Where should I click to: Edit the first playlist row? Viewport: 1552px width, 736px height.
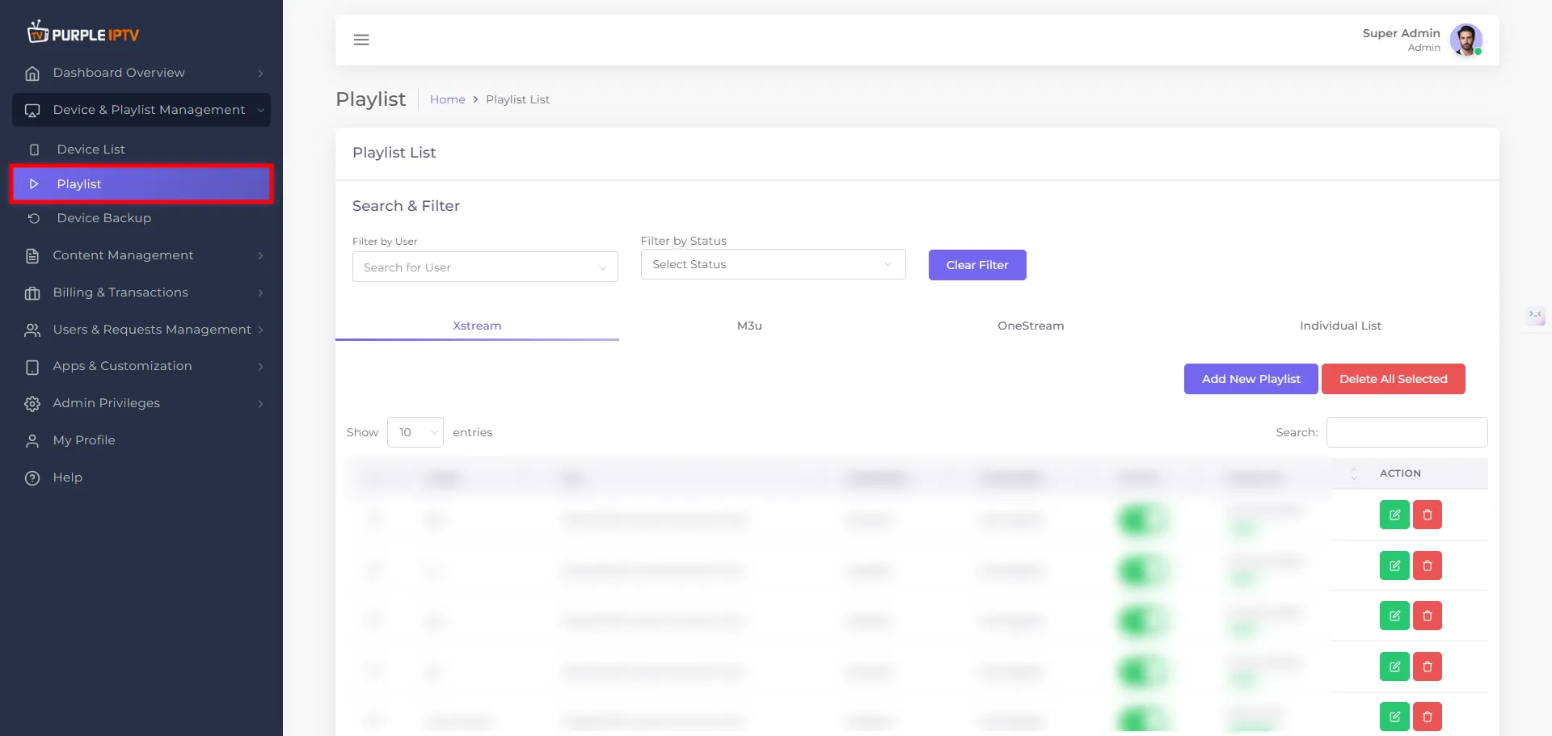[1394, 515]
